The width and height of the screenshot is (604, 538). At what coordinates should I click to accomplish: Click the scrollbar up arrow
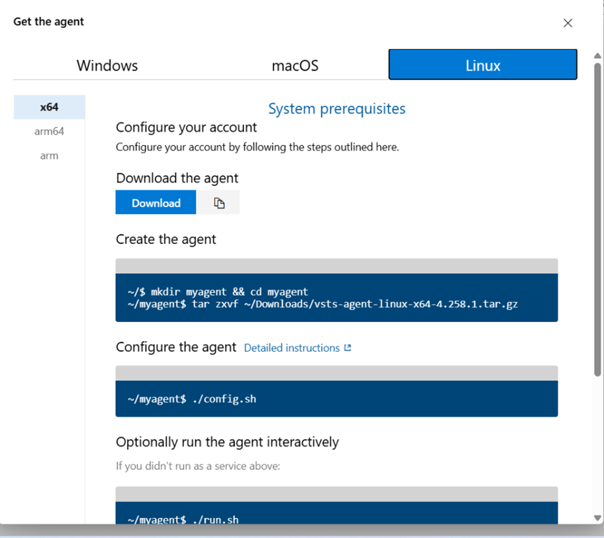coord(597,56)
